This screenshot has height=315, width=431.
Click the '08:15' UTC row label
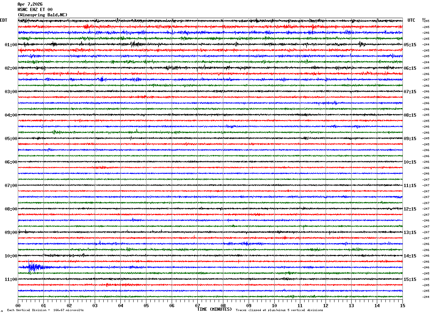point(410,115)
